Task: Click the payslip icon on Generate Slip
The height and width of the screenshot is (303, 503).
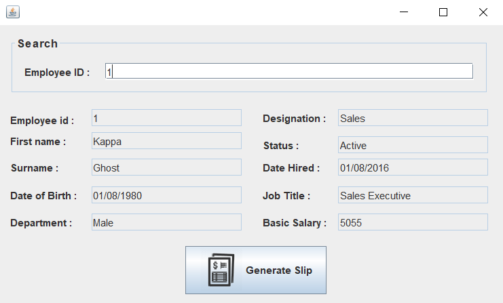Action: tap(221, 270)
